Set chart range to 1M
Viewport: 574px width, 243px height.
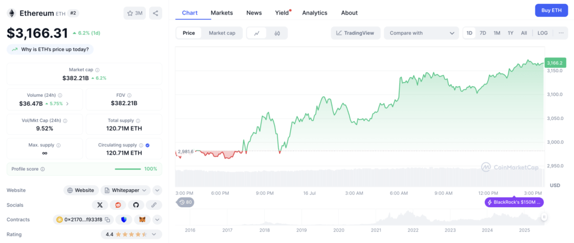pos(497,33)
